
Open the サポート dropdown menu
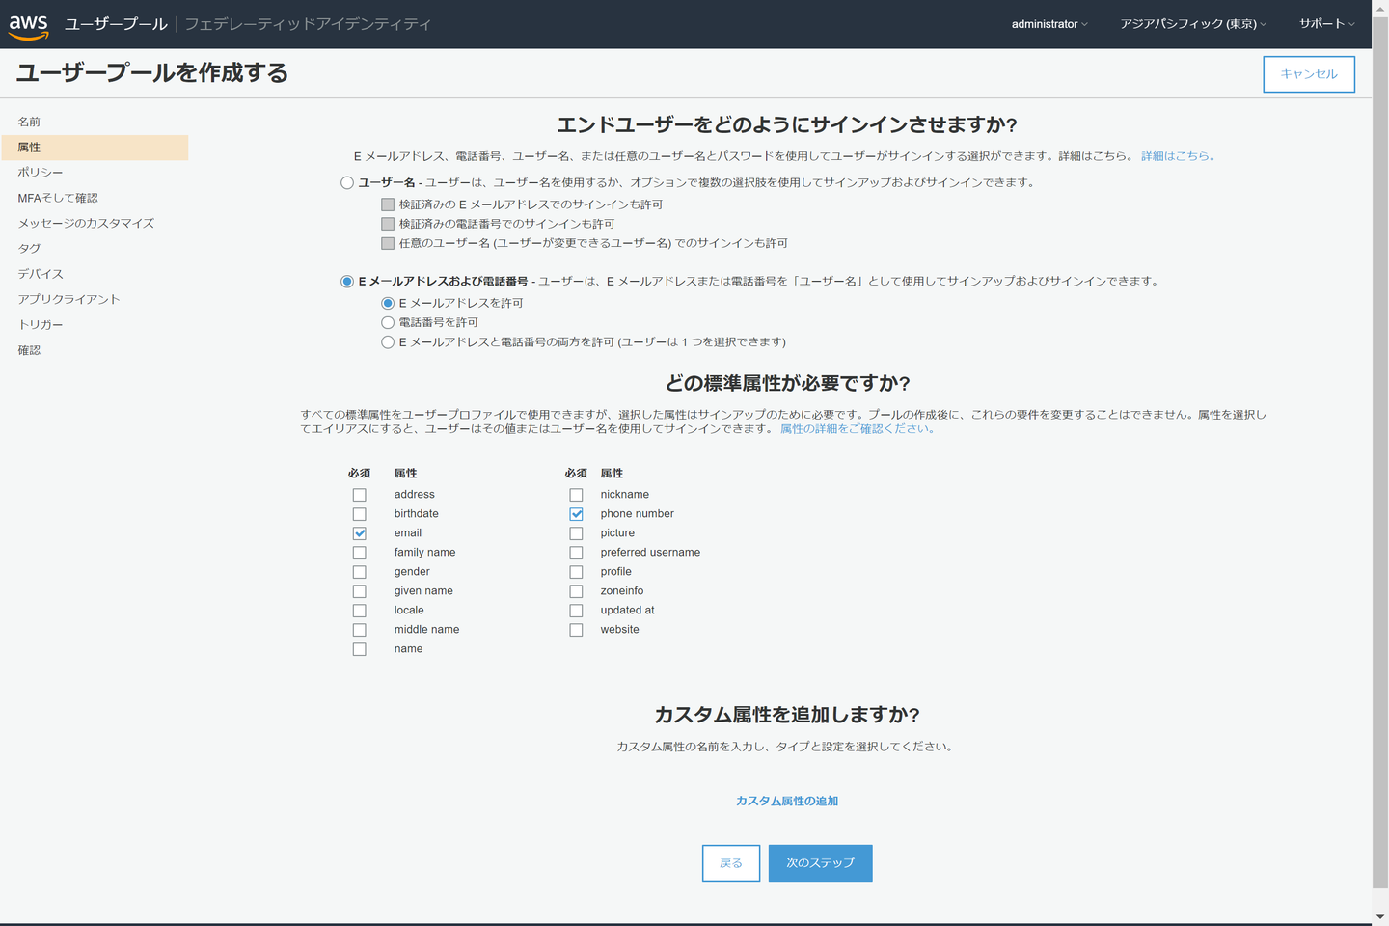point(1326,24)
